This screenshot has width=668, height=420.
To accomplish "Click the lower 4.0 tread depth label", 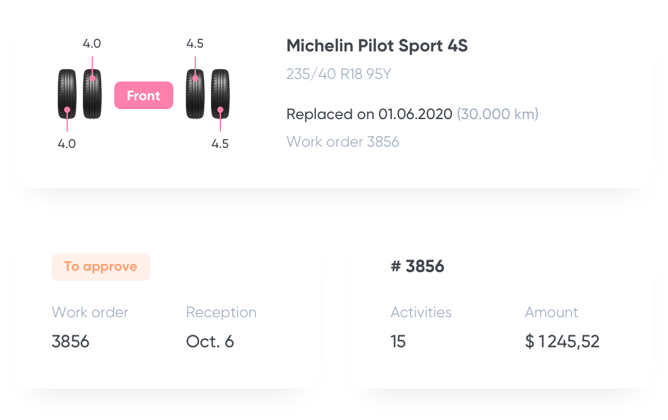I will [x=67, y=144].
